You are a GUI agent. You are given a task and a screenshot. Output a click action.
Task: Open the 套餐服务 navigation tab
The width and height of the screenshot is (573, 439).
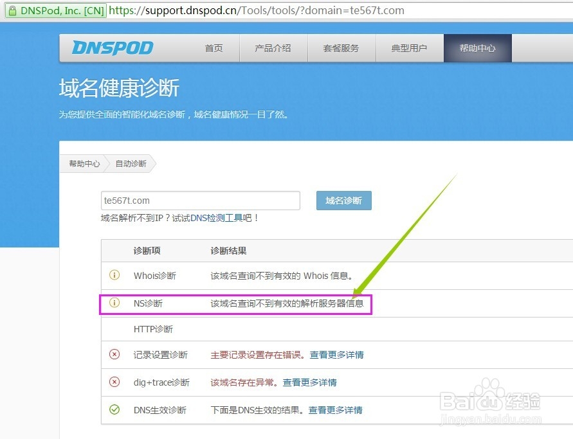[341, 48]
